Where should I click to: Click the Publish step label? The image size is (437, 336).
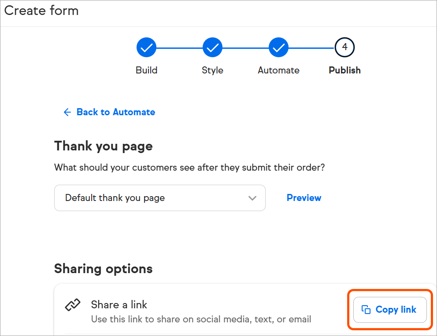tap(344, 70)
